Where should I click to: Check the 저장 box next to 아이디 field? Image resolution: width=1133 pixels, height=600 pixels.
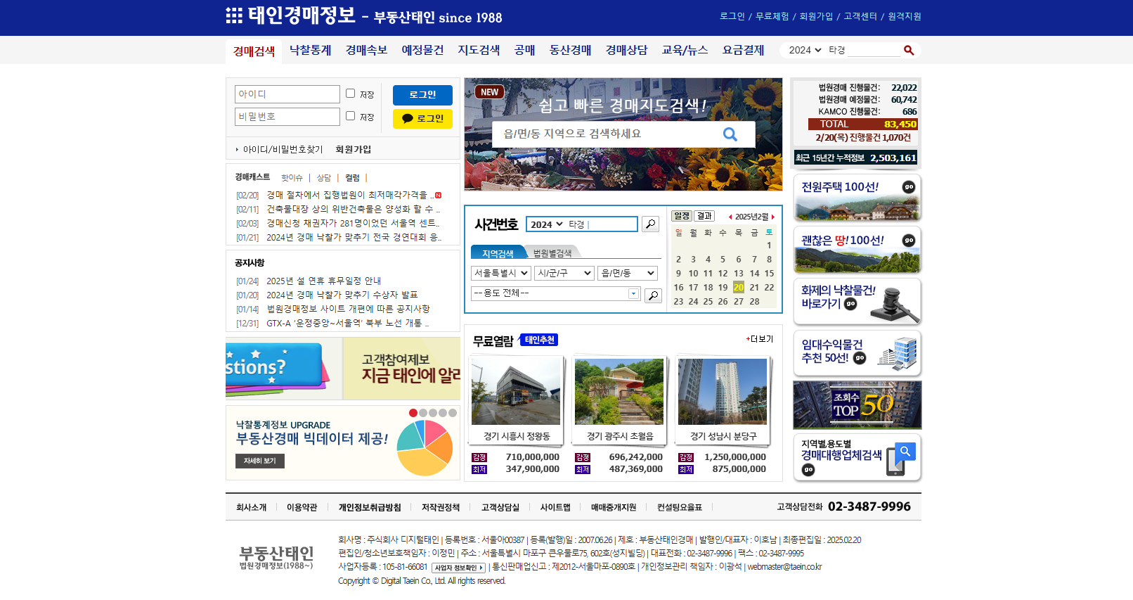pyautogui.click(x=350, y=94)
